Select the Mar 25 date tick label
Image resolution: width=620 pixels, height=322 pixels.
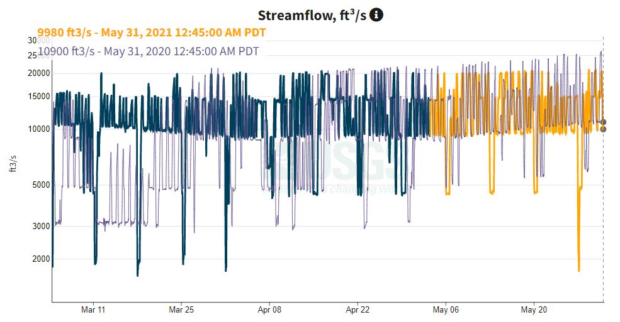[181, 310]
